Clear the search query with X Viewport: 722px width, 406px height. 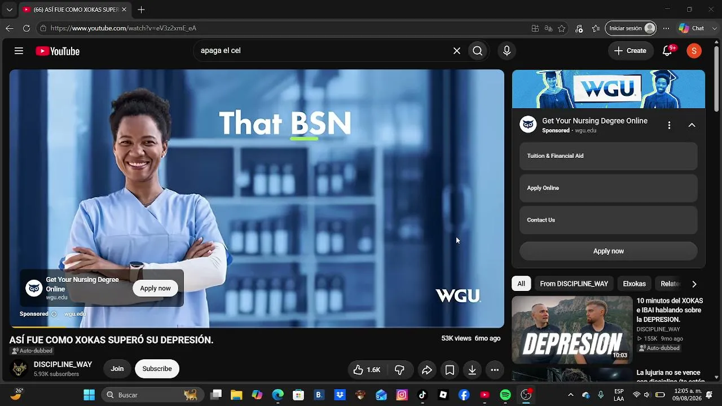457,51
